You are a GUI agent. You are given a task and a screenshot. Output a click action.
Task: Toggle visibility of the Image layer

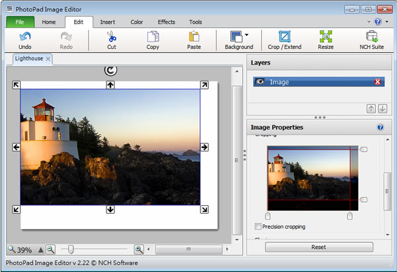coord(260,81)
